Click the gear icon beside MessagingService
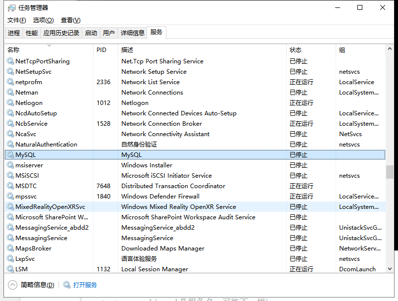398x301 pixels. pos(10,238)
